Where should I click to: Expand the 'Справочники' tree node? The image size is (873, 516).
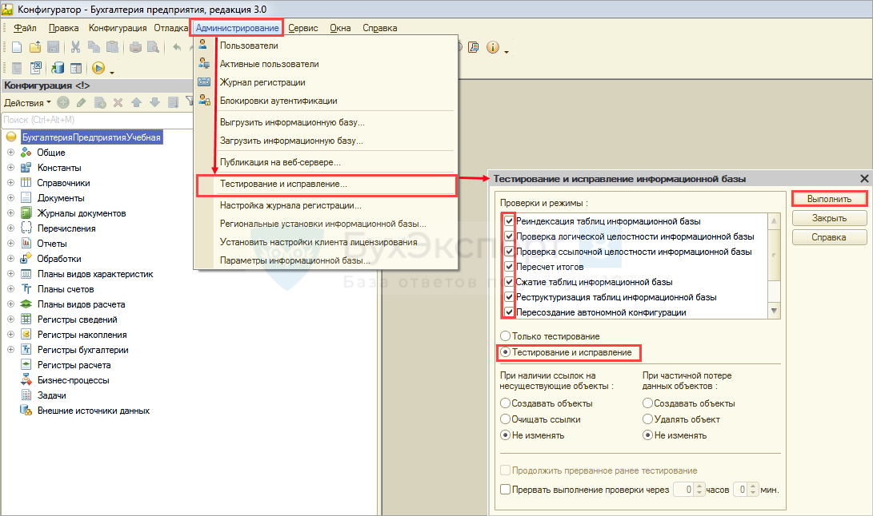click(x=10, y=182)
